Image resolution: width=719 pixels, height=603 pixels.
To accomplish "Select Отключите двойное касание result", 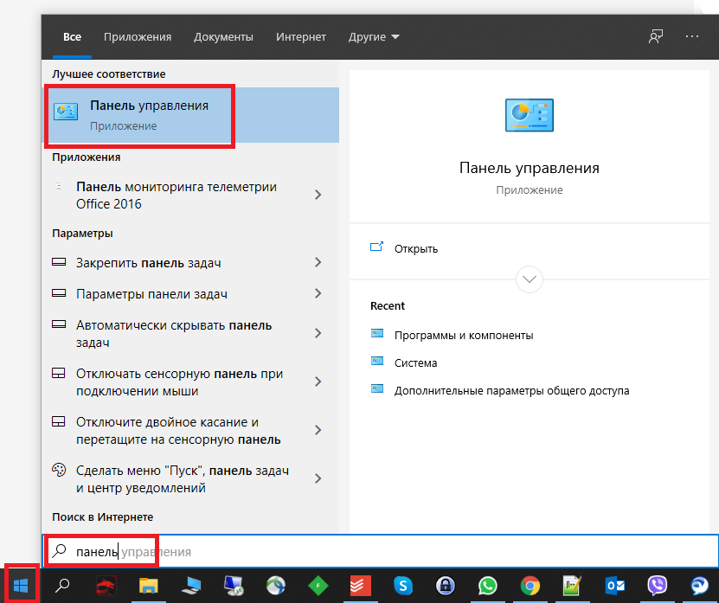I will 178,431.
